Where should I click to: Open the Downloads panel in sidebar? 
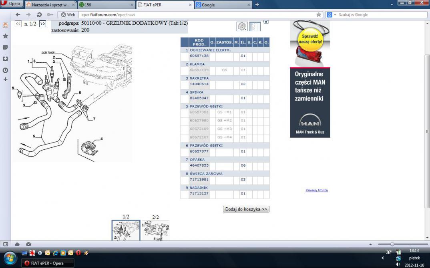5,59
